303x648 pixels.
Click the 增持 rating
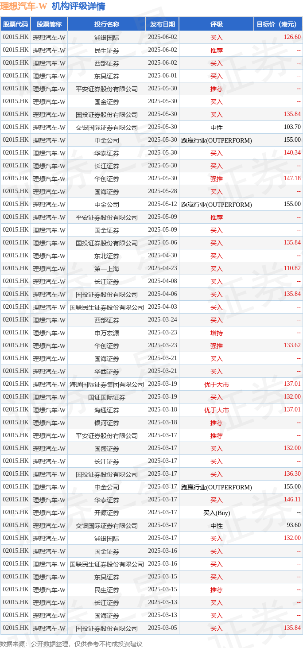click(217, 333)
